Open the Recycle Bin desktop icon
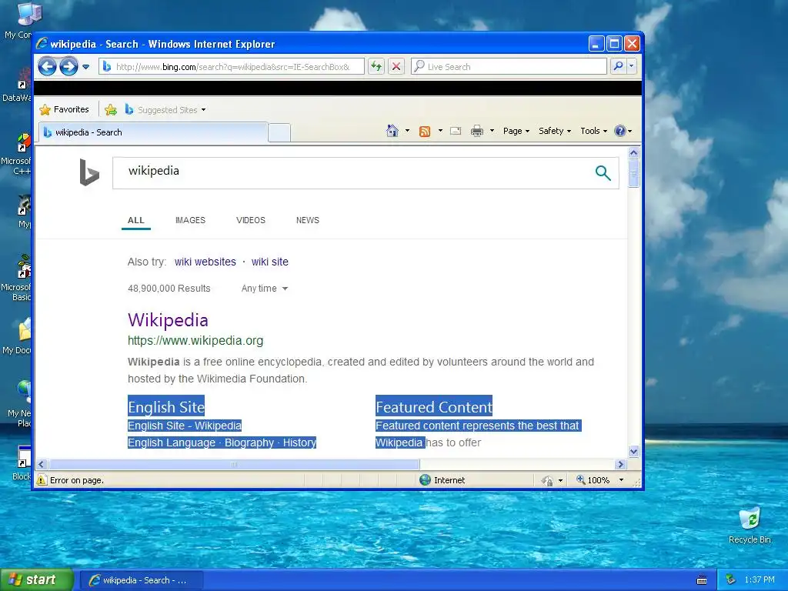This screenshot has height=591, width=788. coord(750,525)
